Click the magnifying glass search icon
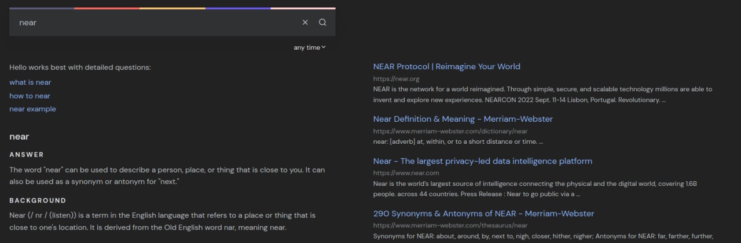This screenshot has width=741, height=243. [x=322, y=23]
